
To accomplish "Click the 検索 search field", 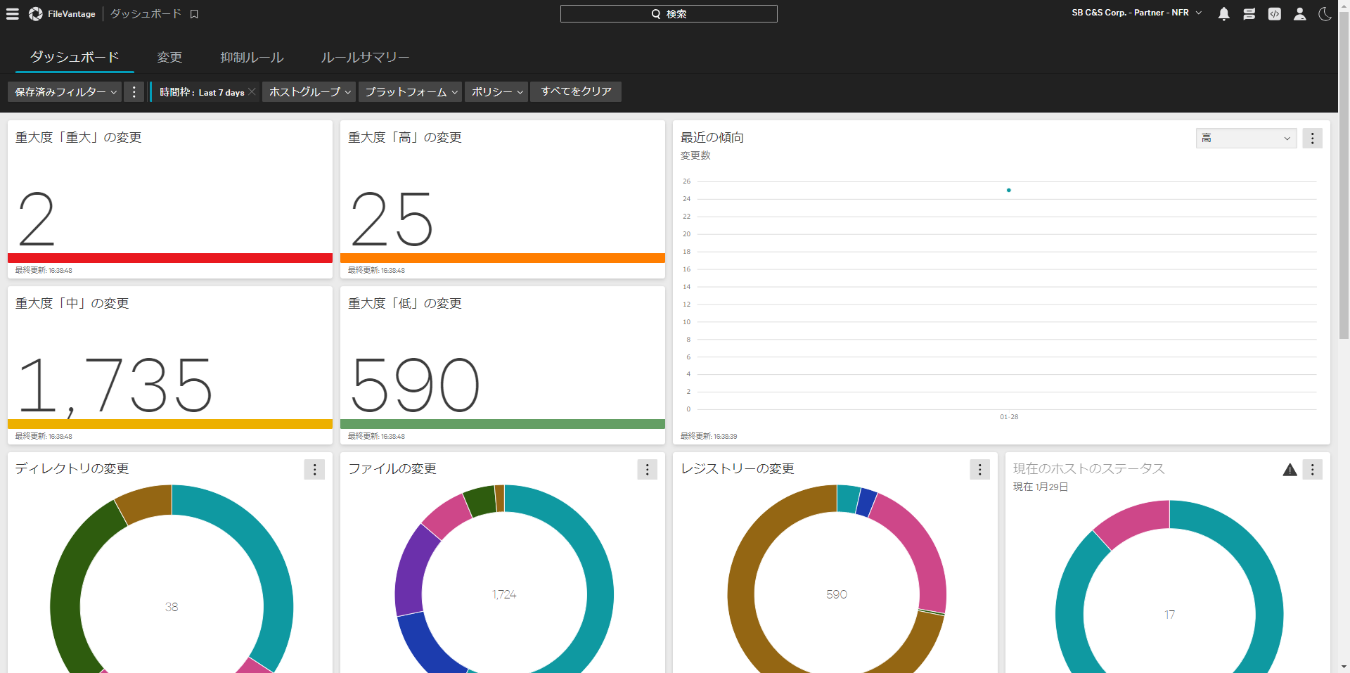I will (668, 14).
